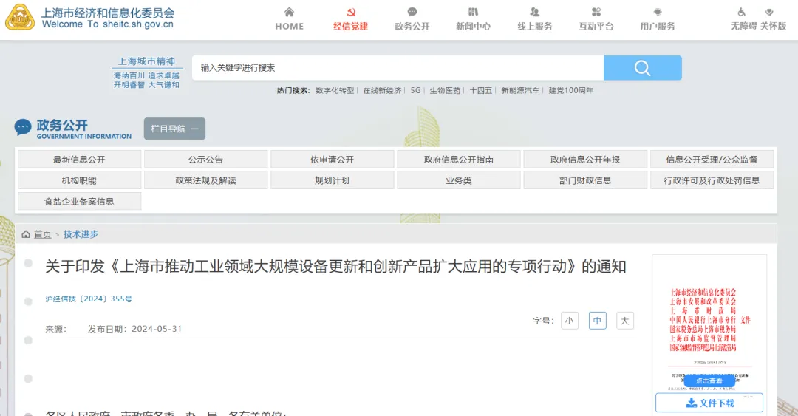Click the 发布日期：2024-05-31 text
This screenshot has width=798, height=416.
[x=135, y=329]
